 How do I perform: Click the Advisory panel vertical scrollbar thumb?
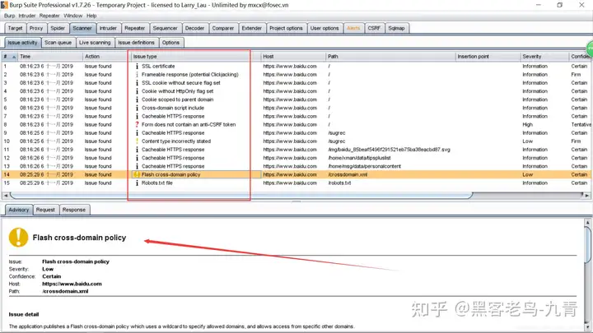tap(588, 244)
